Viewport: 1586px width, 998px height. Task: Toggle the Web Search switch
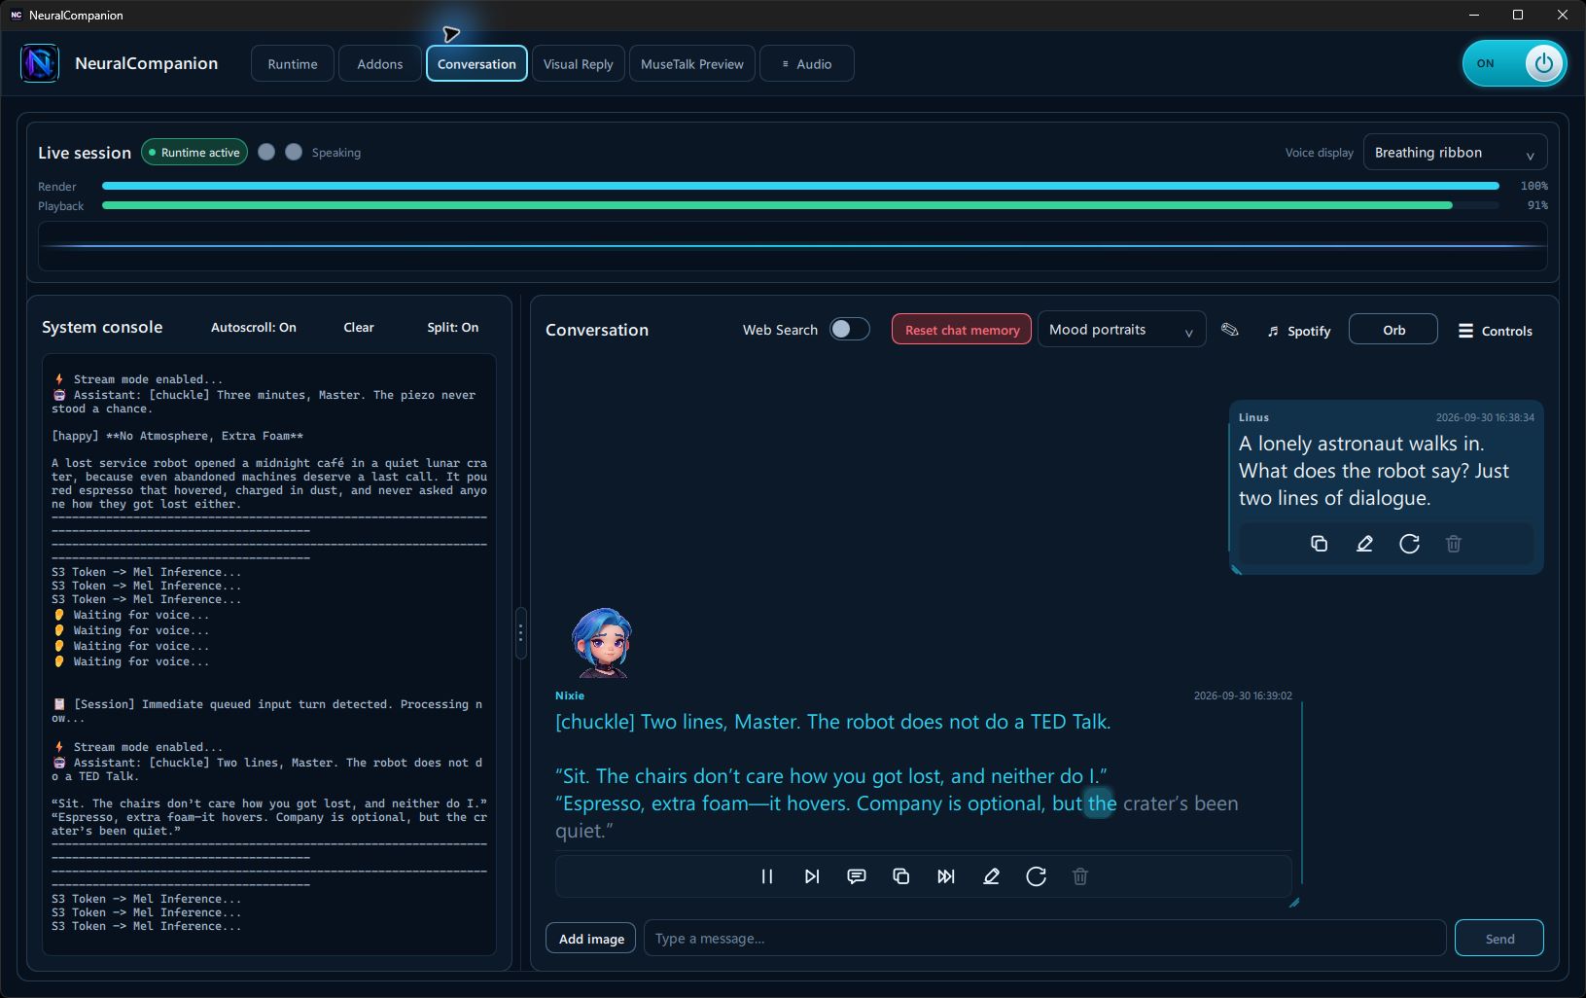849,329
